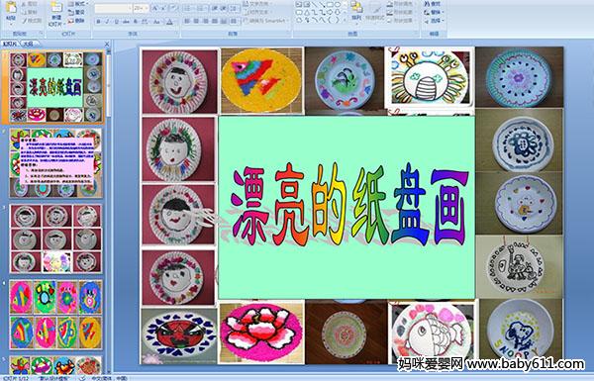Switch to the Outline (大纲) pane tab
The image size is (594, 381).
pyautogui.click(x=29, y=44)
